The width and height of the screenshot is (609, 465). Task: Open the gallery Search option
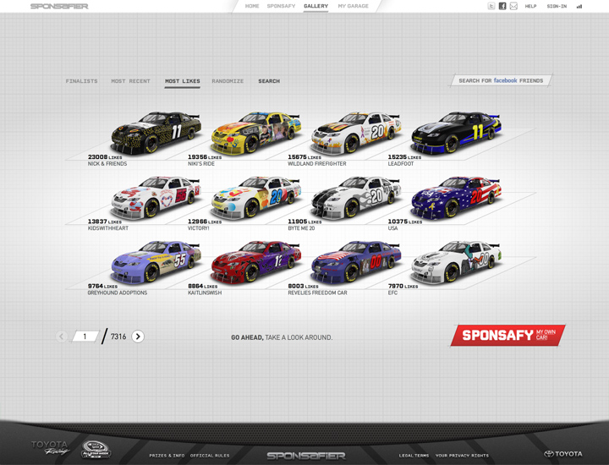coord(269,81)
